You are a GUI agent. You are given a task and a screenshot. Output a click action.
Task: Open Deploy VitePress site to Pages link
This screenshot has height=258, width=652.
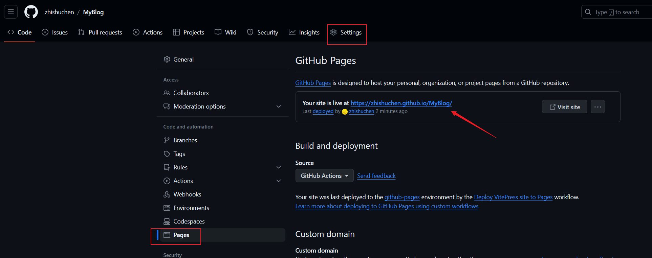[513, 197]
